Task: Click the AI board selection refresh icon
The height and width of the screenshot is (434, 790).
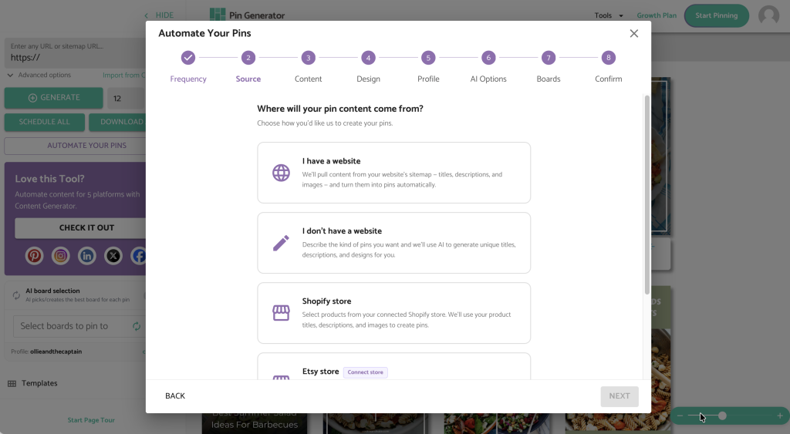Action: click(16, 295)
